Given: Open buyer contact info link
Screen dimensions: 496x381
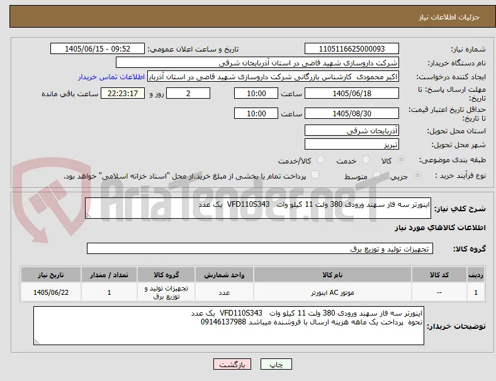Looking at the screenshot, I should (x=111, y=77).
